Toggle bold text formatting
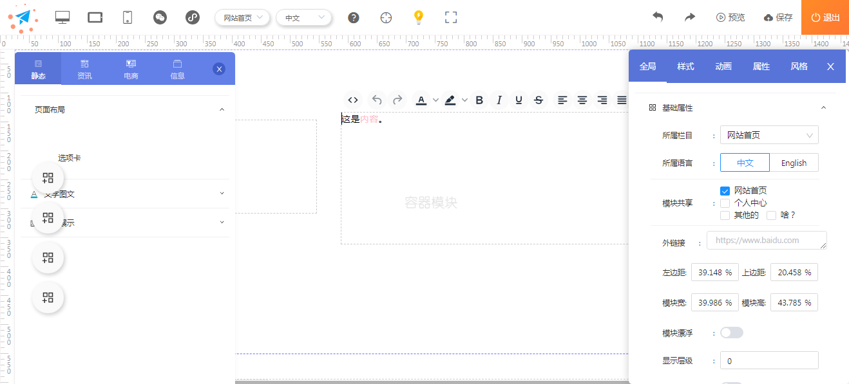This screenshot has width=849, height=384. tap(479, 100)
